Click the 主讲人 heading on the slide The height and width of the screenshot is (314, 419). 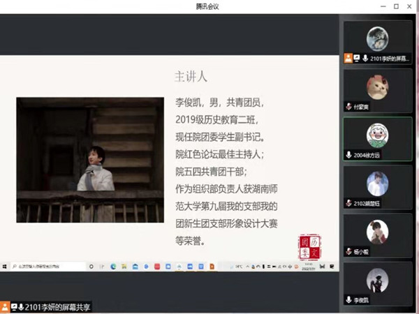(x=191, y=76)
